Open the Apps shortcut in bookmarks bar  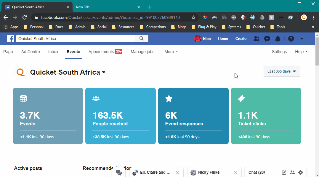[x=11, y=27]
